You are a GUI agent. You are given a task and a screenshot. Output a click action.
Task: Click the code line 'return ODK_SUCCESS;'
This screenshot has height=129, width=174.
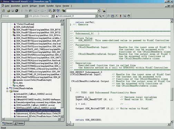tap(89, 120)
